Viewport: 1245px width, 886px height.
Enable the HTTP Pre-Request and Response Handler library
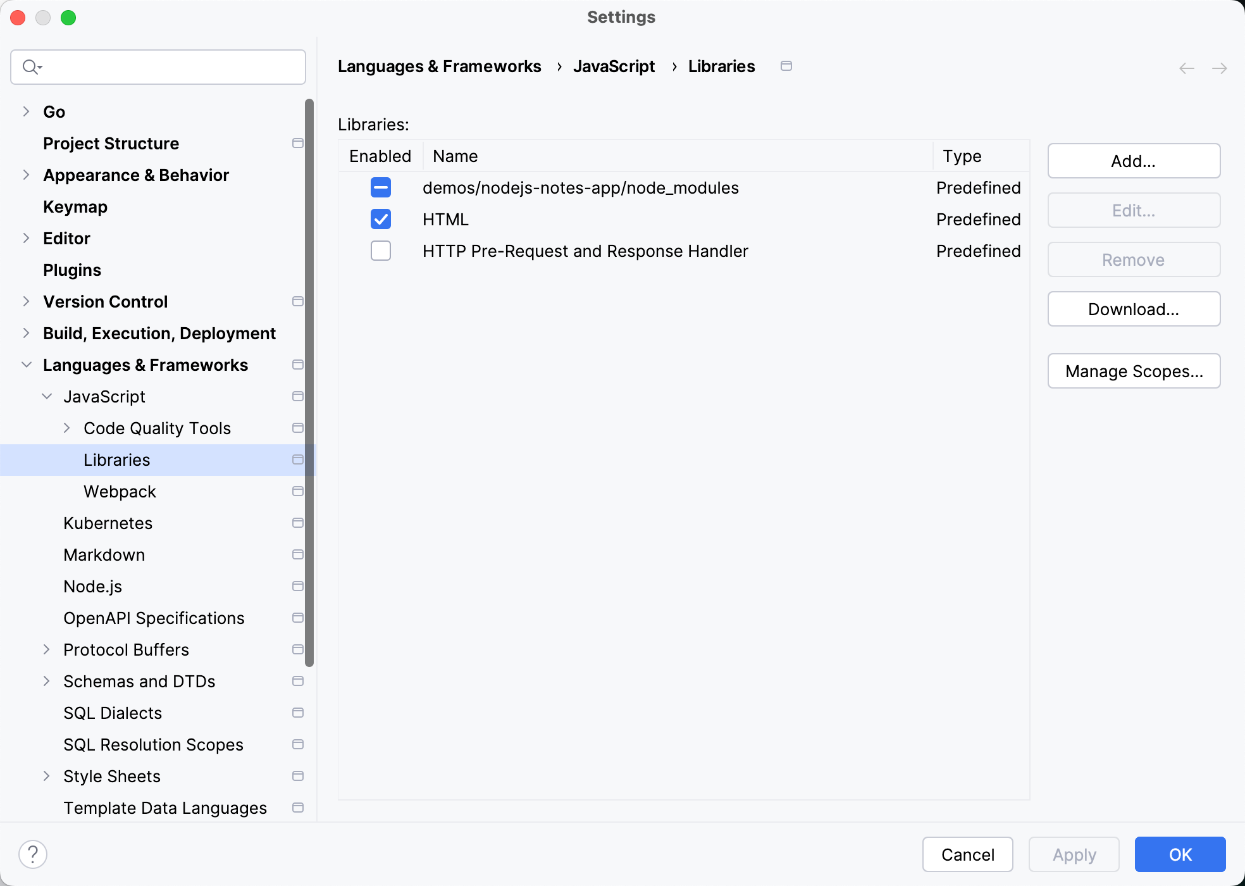click(380, 251)
